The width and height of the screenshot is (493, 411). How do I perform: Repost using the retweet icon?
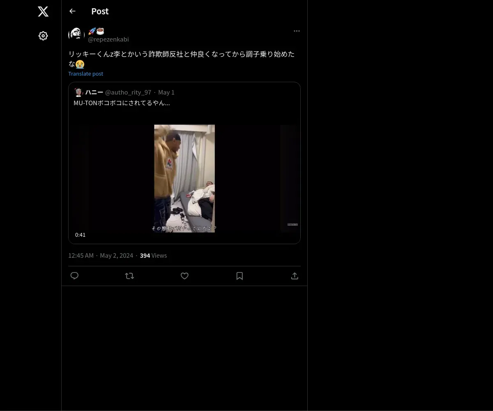tap(129, 276)
